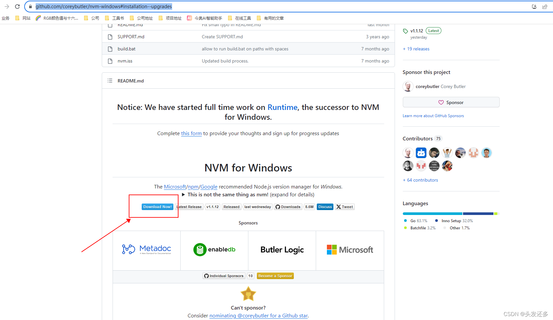Click the X Tweet badge
The width and height of the screenshot is (553, 320).
[x=345, y=207]
